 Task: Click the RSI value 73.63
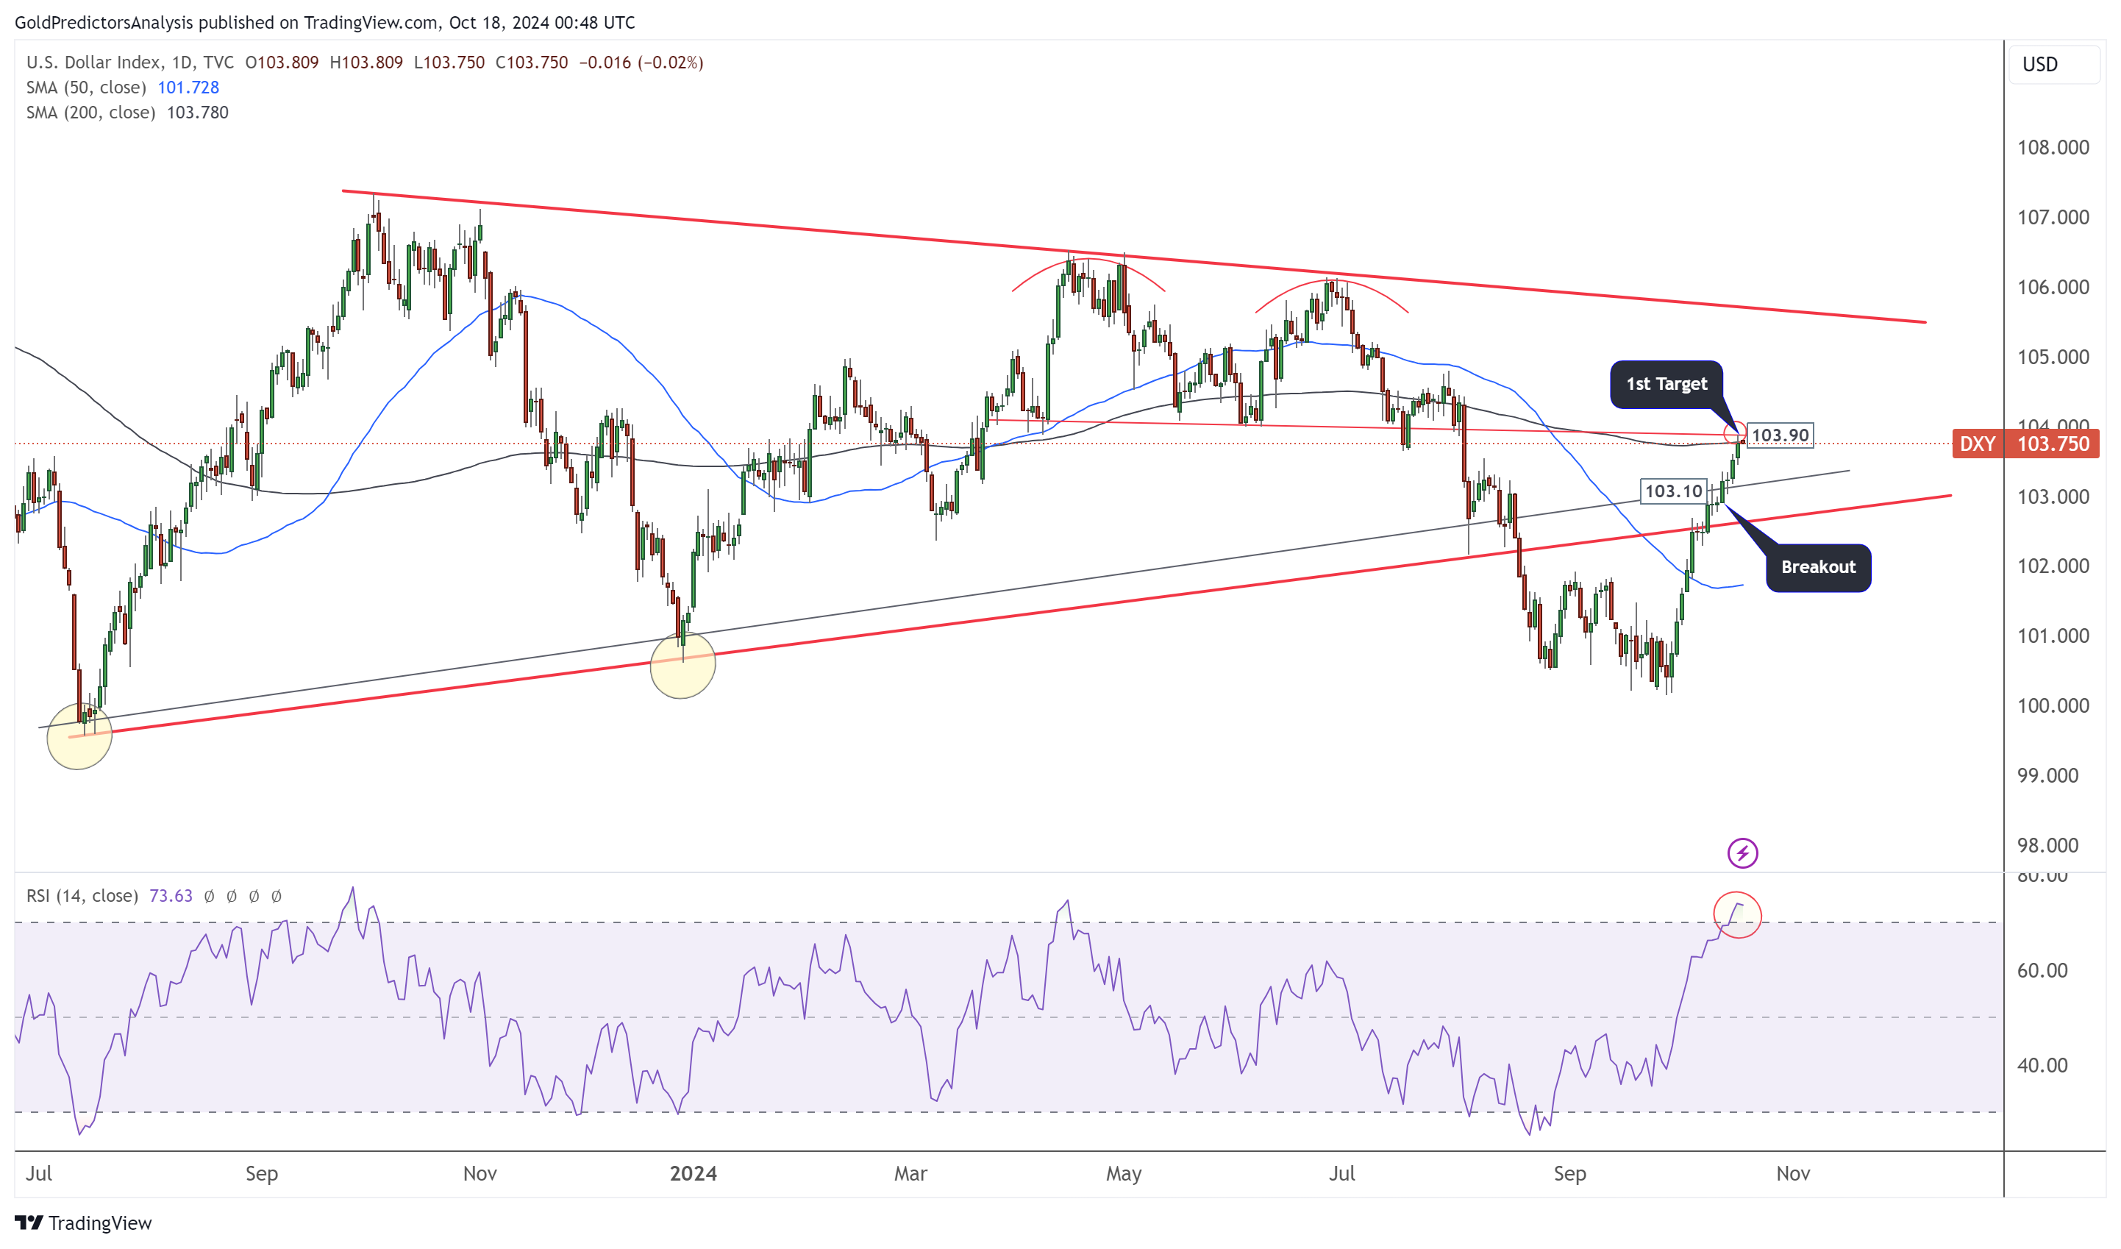(171, 895)
